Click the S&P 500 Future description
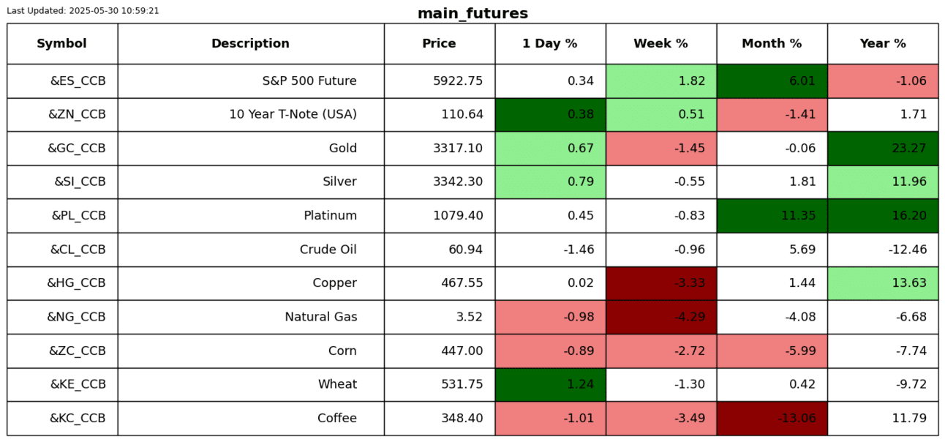Screen dimensions: 945x442 click(x=309, y=81)
